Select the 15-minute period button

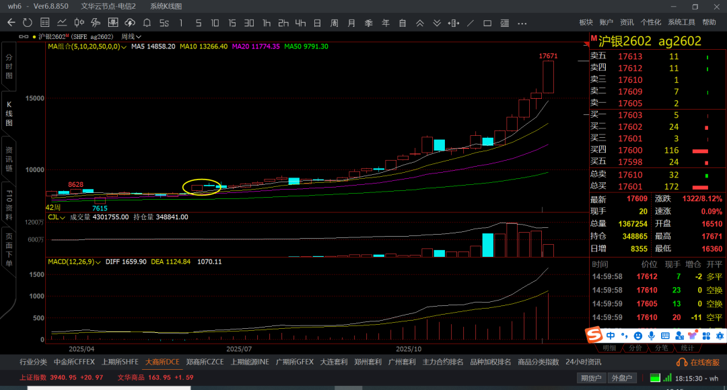(x=232, y=23)
